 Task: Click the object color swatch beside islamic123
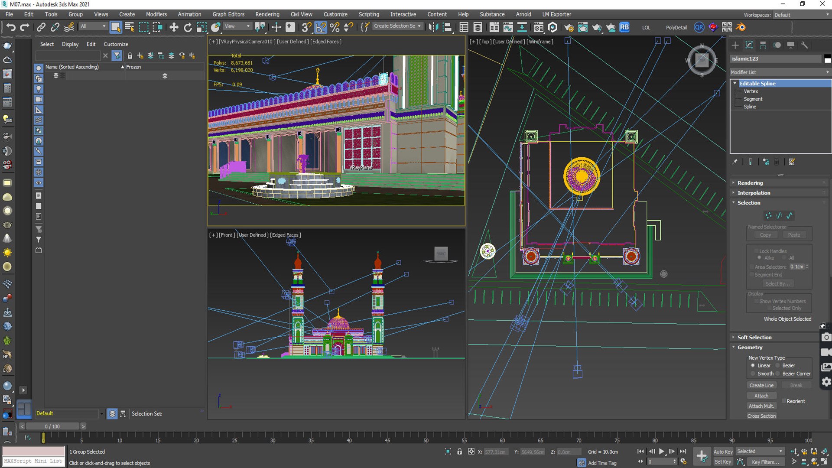coord(827,59)
